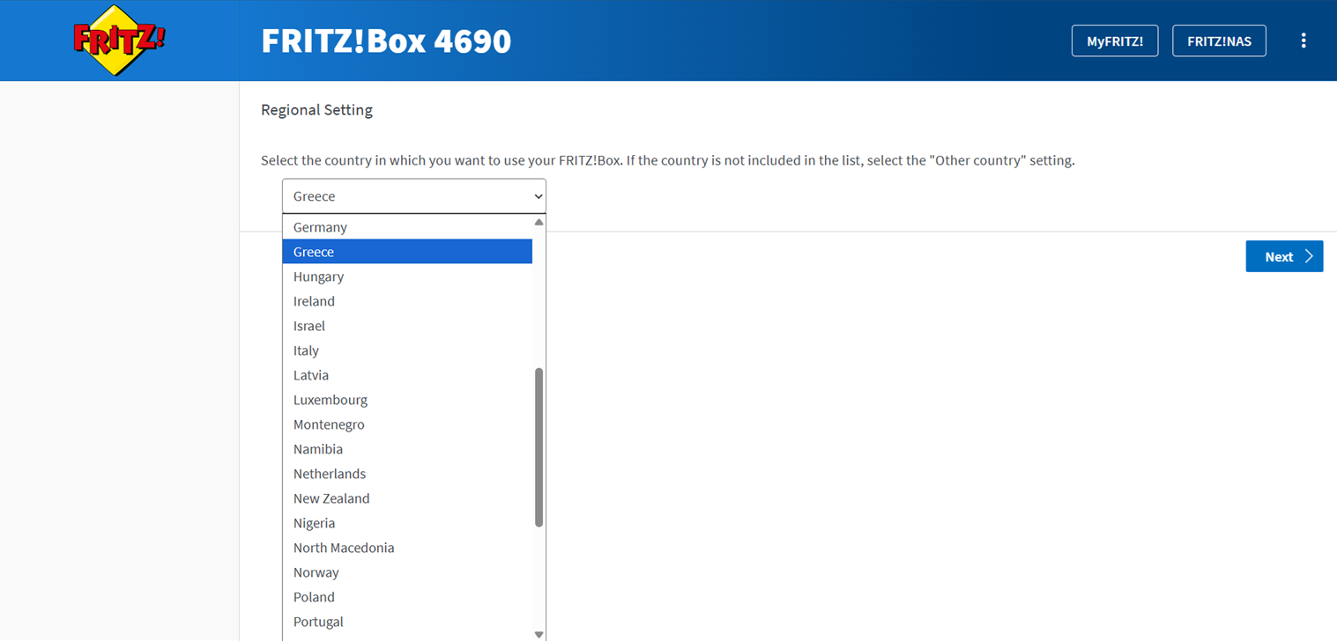Select Montenegro from the country list
Image resolution: width=1337 pixels, height=641 pixels.
pyautogui.click(x=407, y=424)
